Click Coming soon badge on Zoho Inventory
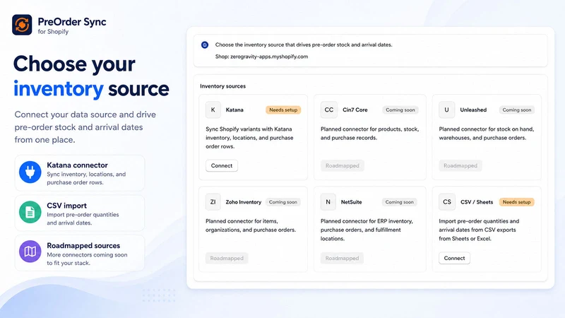565x318 pixels. click(283, 202)
